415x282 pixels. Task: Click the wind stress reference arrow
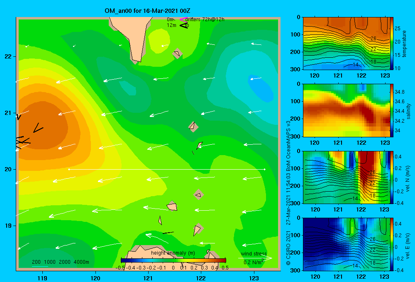[x=255, y=258]
